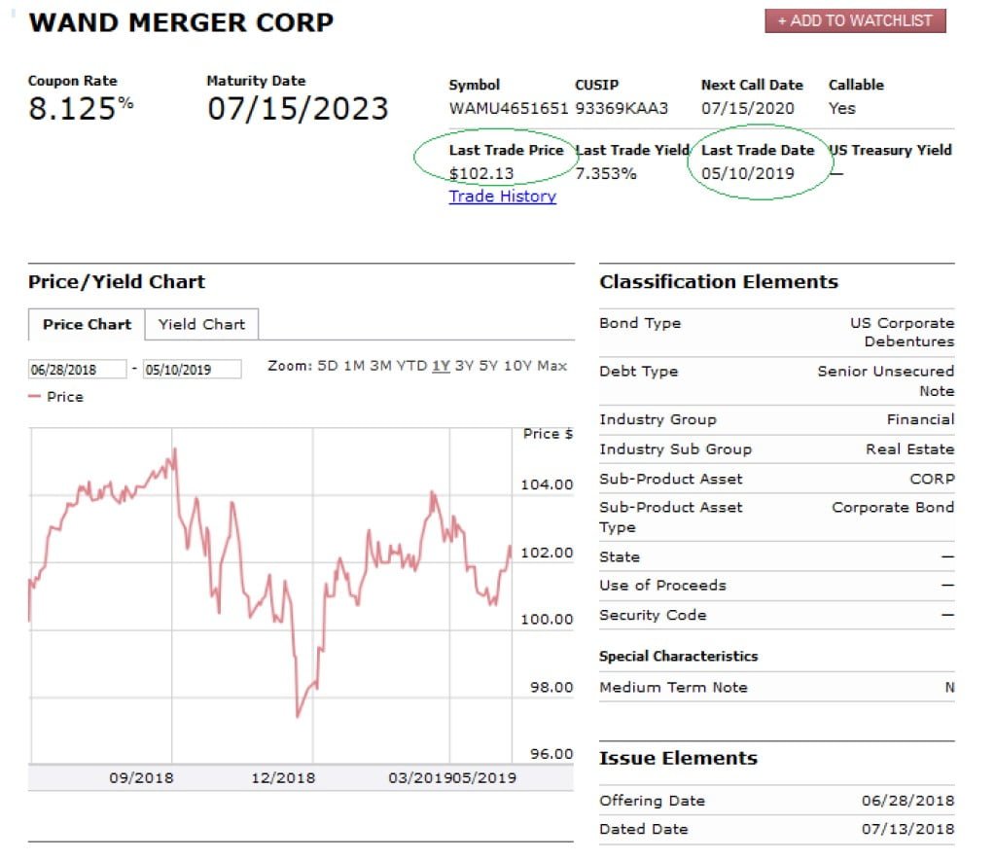Screen dimensions: 995x860
Task: Select the 1Y zoom option
Action: coord(441,366)
